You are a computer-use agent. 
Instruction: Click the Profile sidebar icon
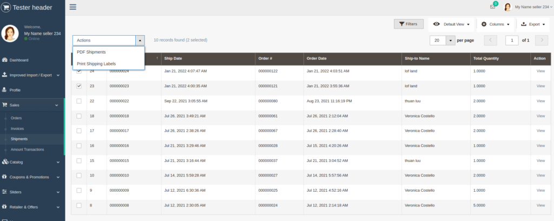(5, 90)
